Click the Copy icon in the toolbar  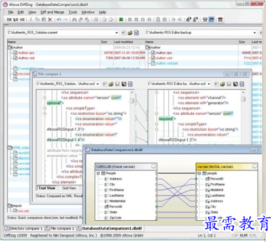(37, 19)
